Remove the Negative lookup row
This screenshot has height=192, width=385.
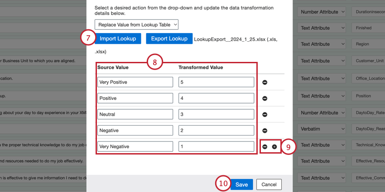point(265,131)
